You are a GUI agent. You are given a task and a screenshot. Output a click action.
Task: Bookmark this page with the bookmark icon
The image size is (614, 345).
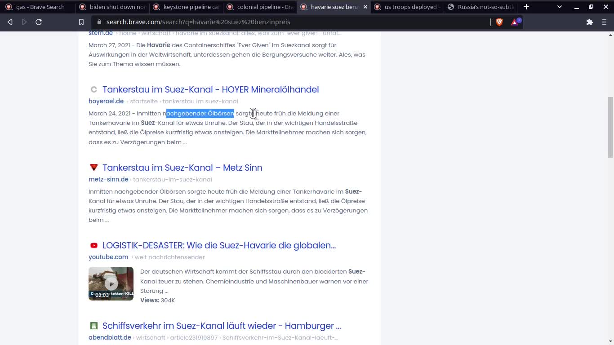[81, 22]
